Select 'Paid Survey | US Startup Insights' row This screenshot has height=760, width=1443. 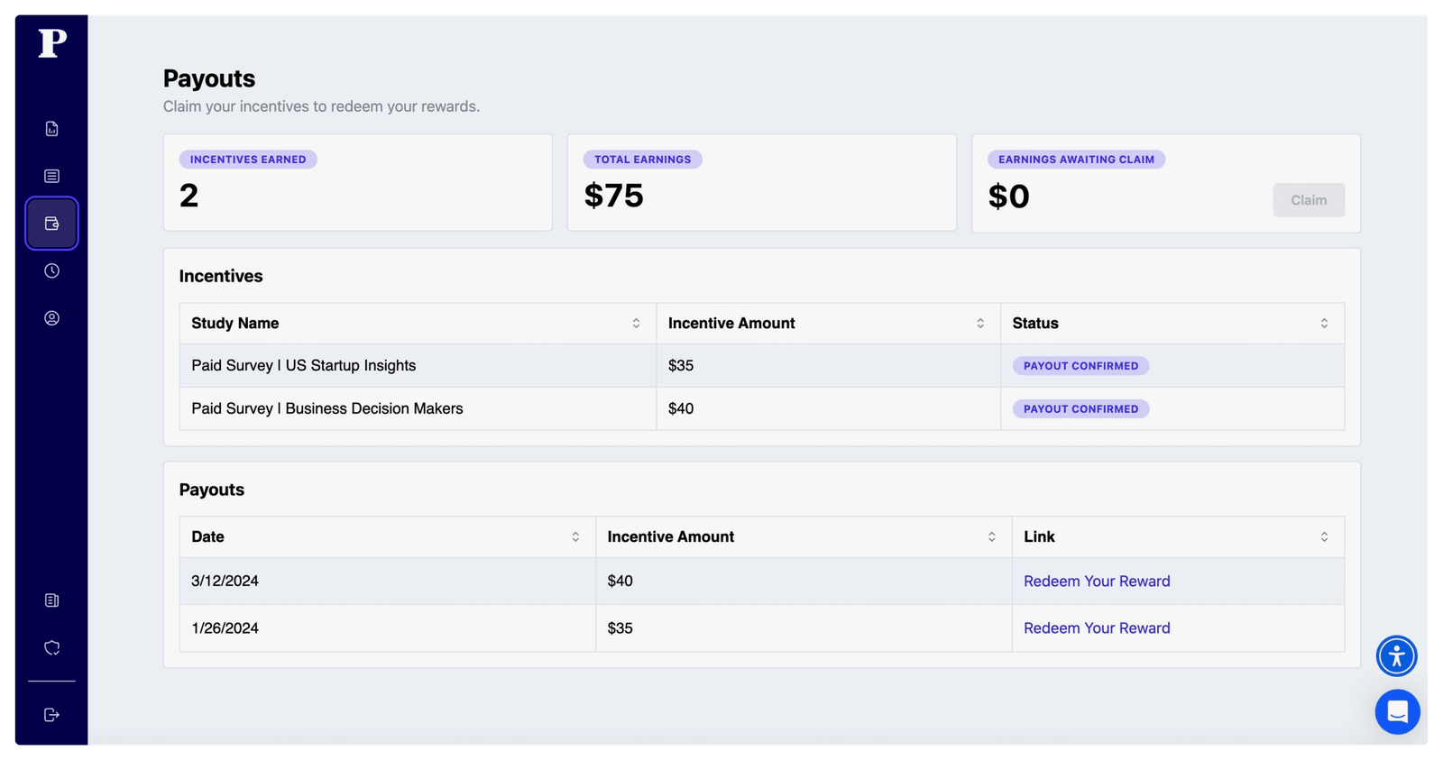761,366
